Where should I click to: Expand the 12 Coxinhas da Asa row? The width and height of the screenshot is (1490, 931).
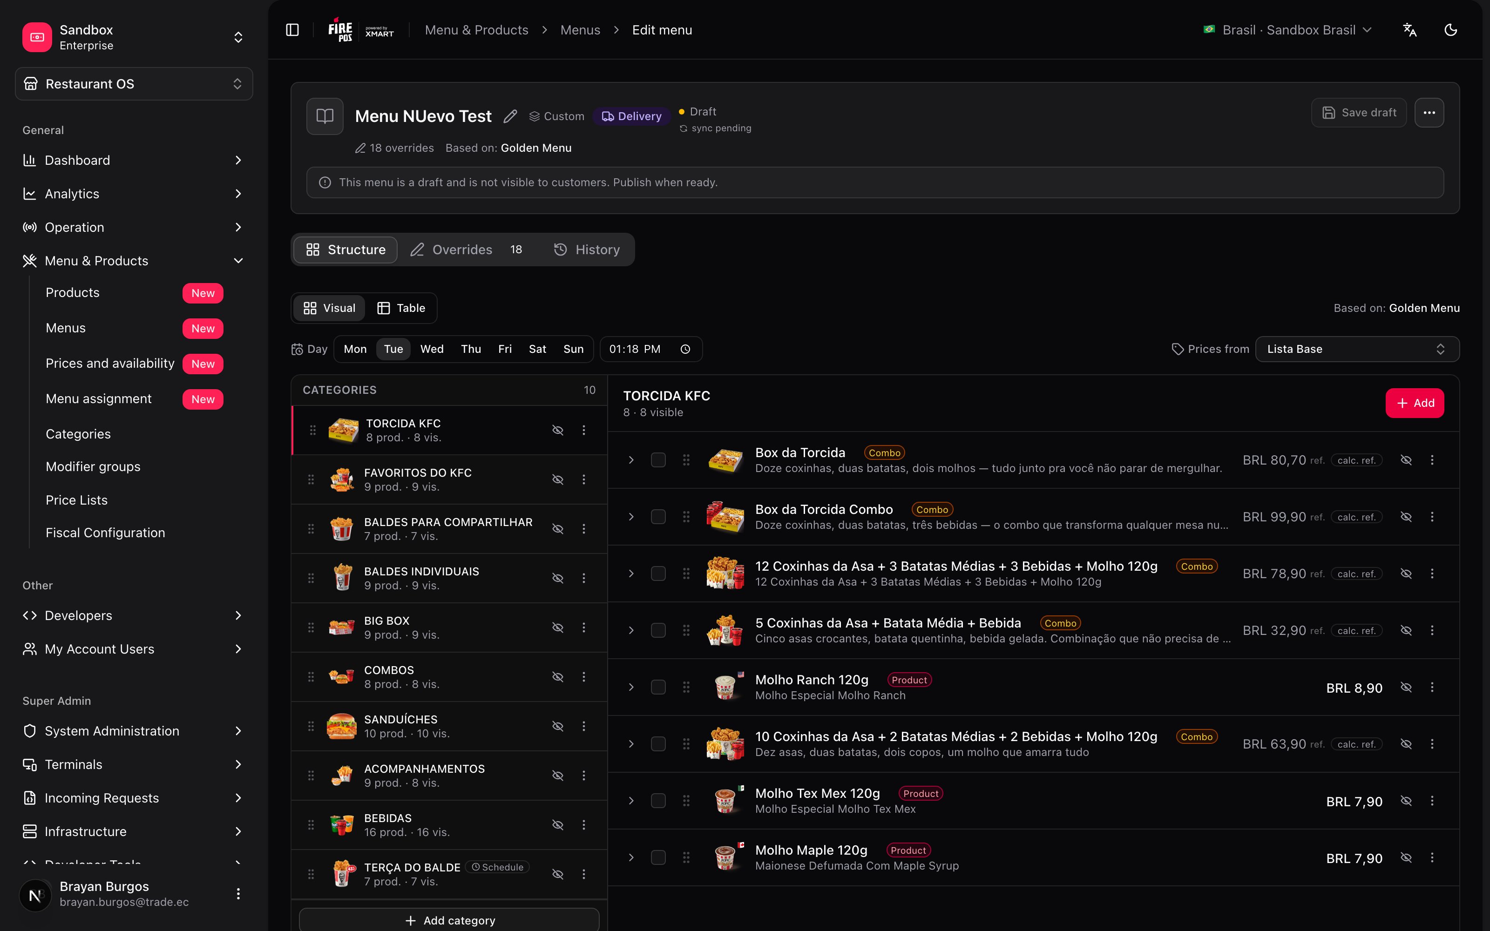click(x=631, y=573)
